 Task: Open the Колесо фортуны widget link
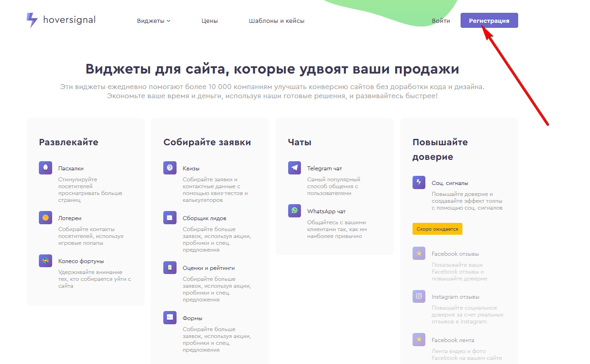[x=81, y=261]
